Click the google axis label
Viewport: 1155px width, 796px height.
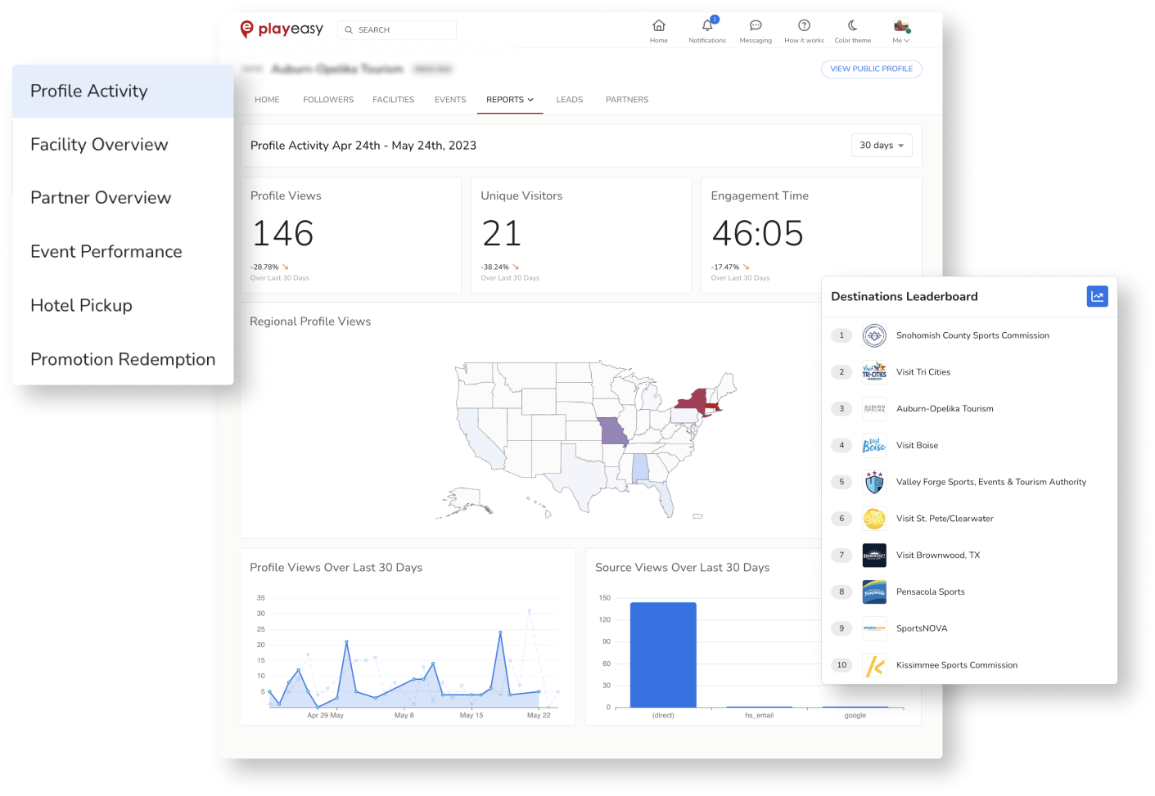point(855,716)
